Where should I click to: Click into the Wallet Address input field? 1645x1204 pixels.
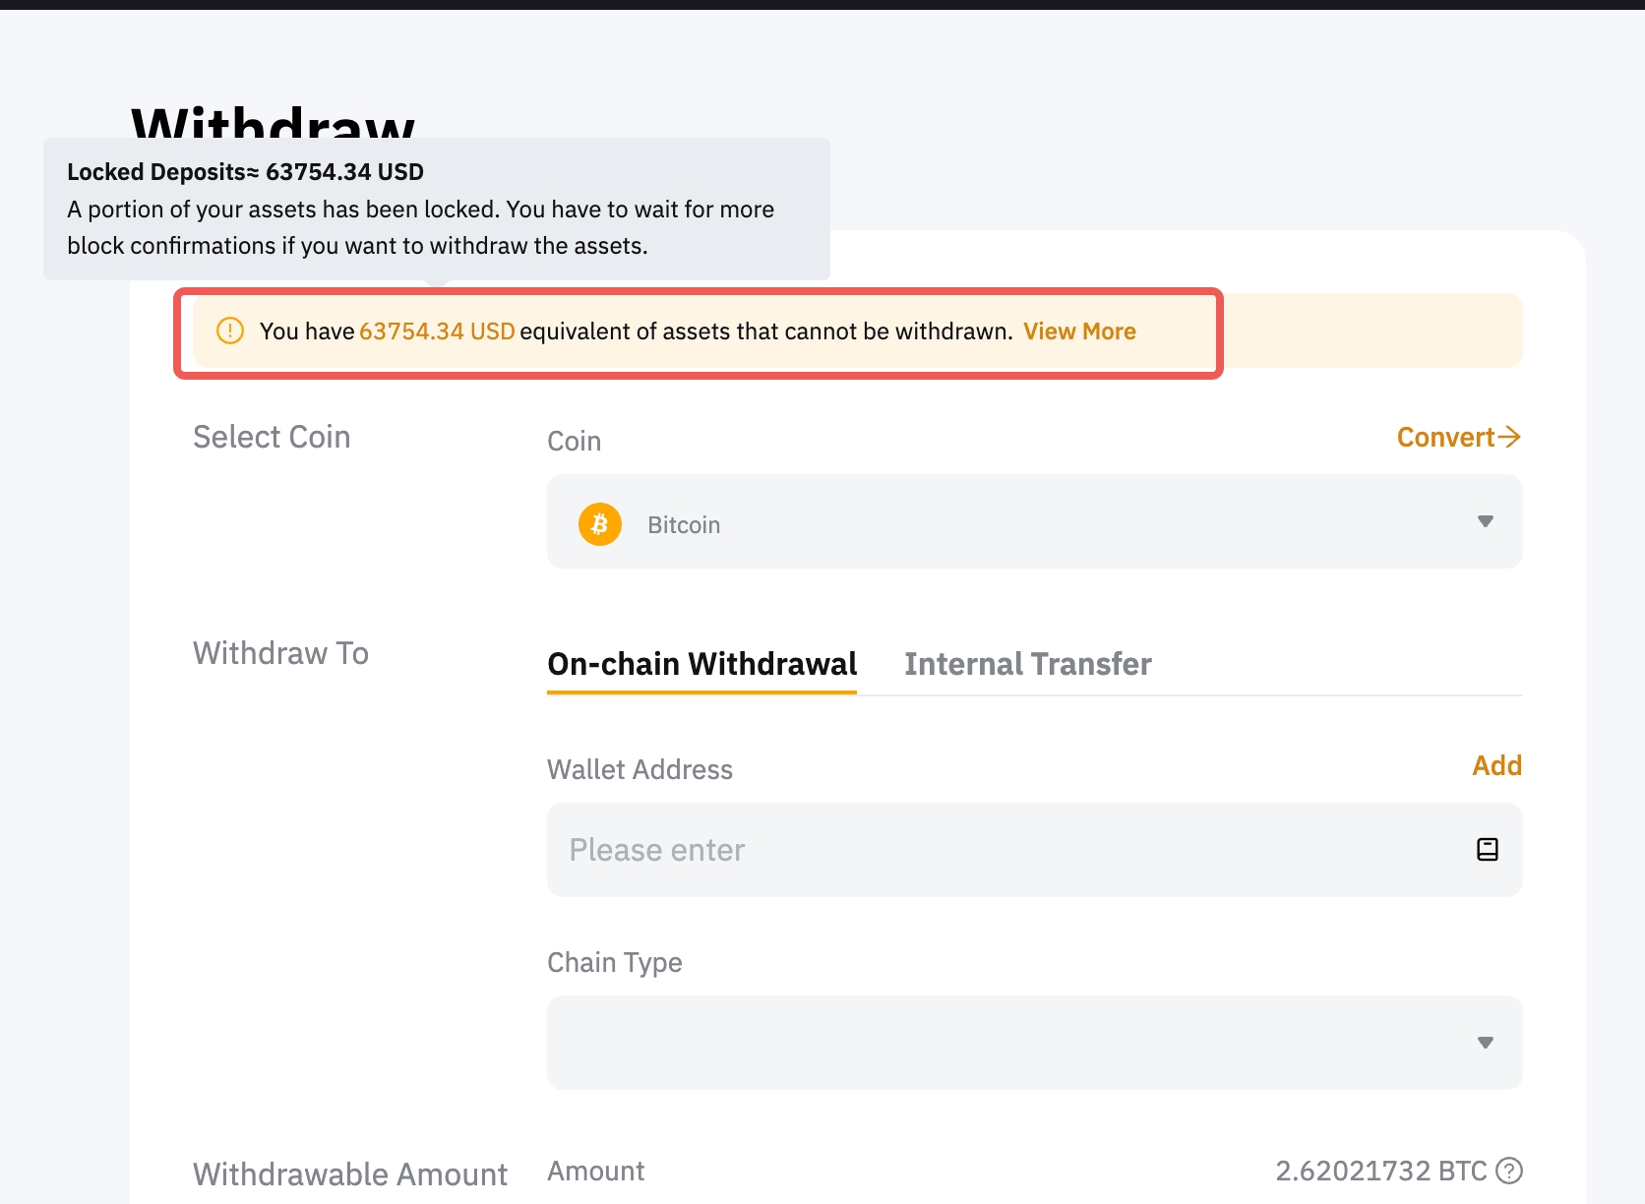pyautogui.click(x=1004, y=850)
